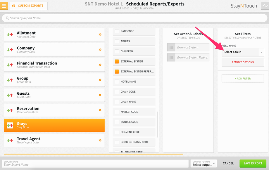Click the Group up-down arrows icon
The image size is (269, 170).
click(10, 80)
